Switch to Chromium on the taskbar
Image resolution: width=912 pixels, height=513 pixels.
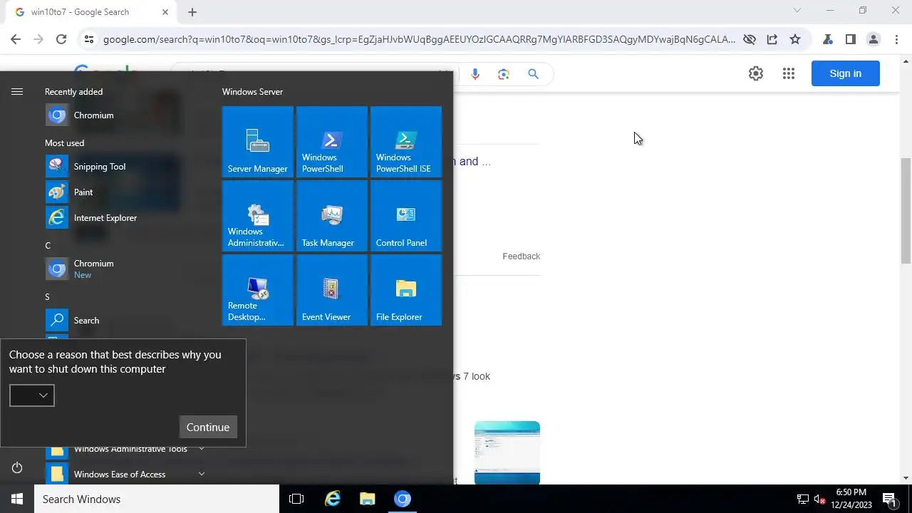click(403, 499)
